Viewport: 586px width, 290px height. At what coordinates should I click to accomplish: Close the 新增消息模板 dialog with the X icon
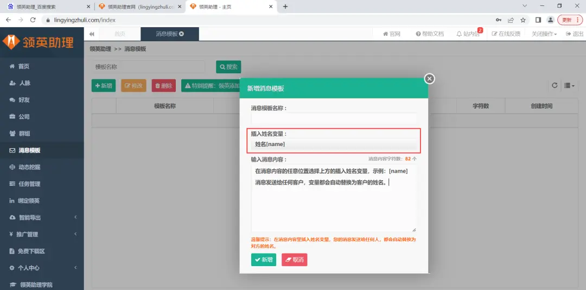pyautogui.click(x=429, y=79)
